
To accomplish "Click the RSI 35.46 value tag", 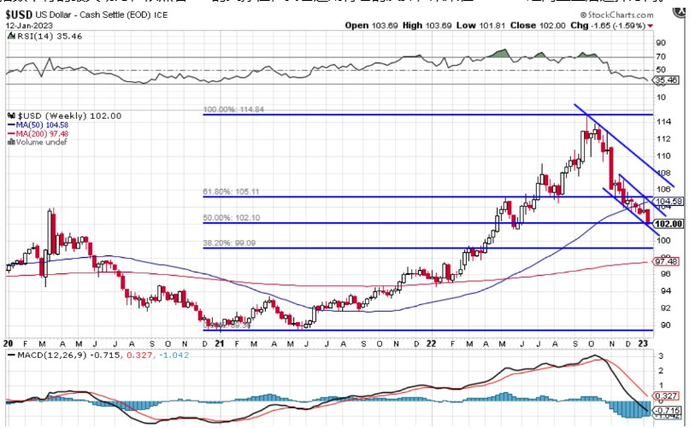I will [x=666, y=80].
